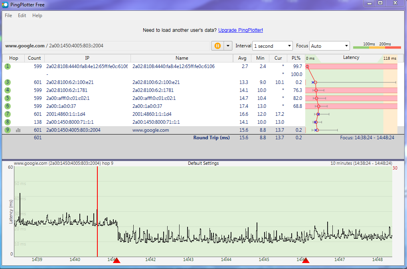This screenshot has height=269, width=407.
Task: Select the hop 6 green circle icon
Action: [x=8, y=106]
